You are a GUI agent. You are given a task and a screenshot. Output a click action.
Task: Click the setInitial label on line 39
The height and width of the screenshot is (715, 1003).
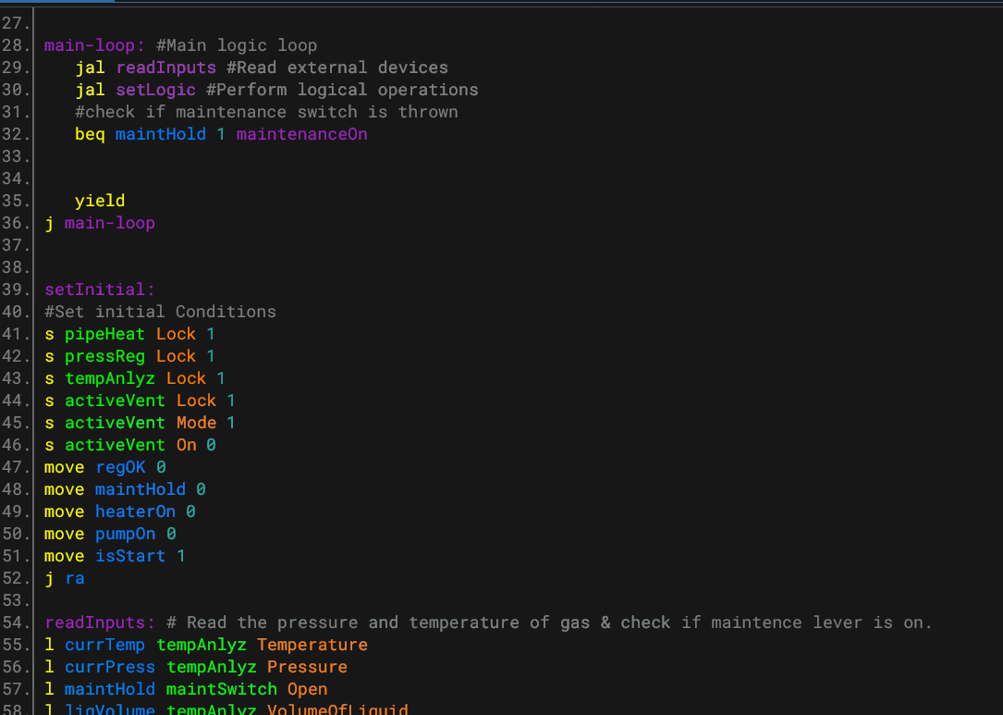[x=100, y=290]
